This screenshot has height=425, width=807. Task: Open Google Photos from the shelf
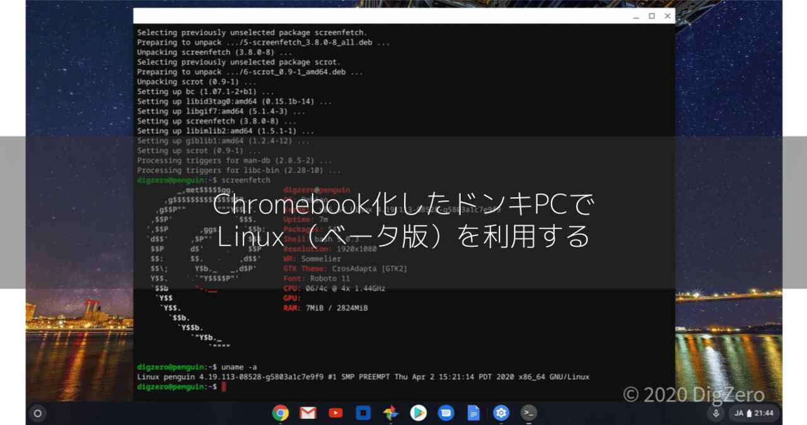pyautogui.click(x=390, y=413)
